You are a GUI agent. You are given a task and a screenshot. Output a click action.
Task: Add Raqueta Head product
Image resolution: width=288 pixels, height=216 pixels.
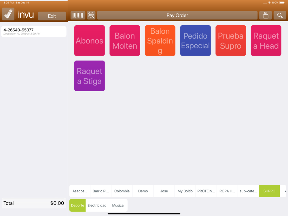coord(266,41)
